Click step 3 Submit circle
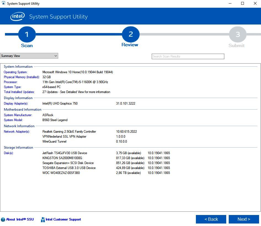 [238, 34]
